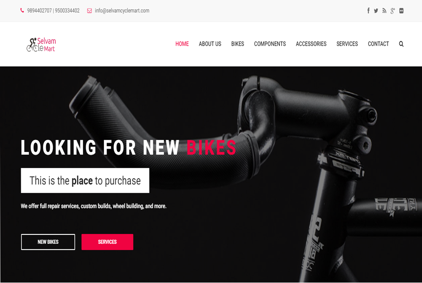Click the phone number 9894402707

(39, 11)
